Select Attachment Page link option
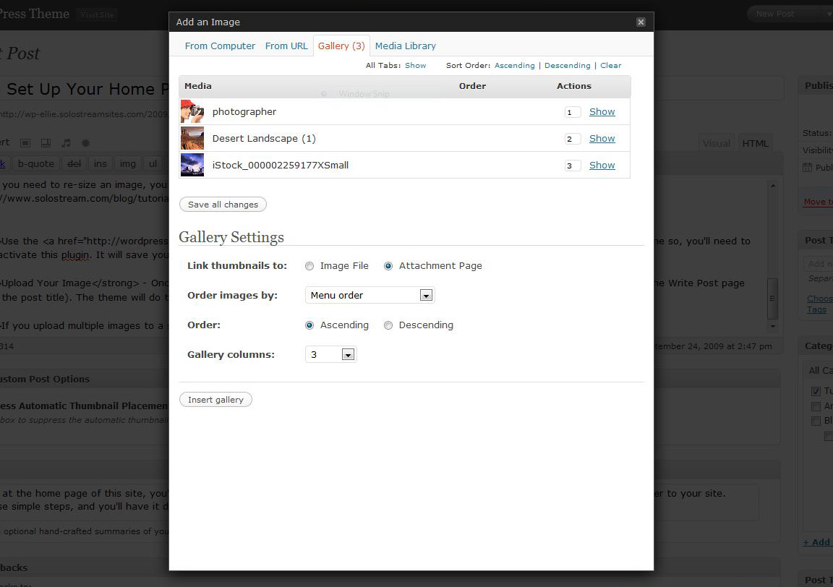833x587 pixels. tap(388, 266)
